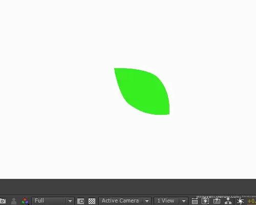Click the Timeline panel icon
The width and height of the screenshot is (256, 205).
pos(217,201)
